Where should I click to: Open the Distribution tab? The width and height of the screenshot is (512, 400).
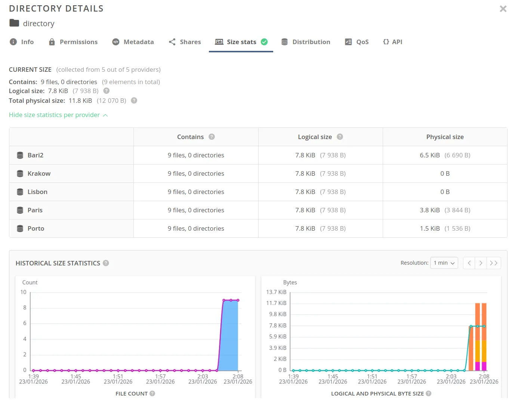(x=306, y=42)
